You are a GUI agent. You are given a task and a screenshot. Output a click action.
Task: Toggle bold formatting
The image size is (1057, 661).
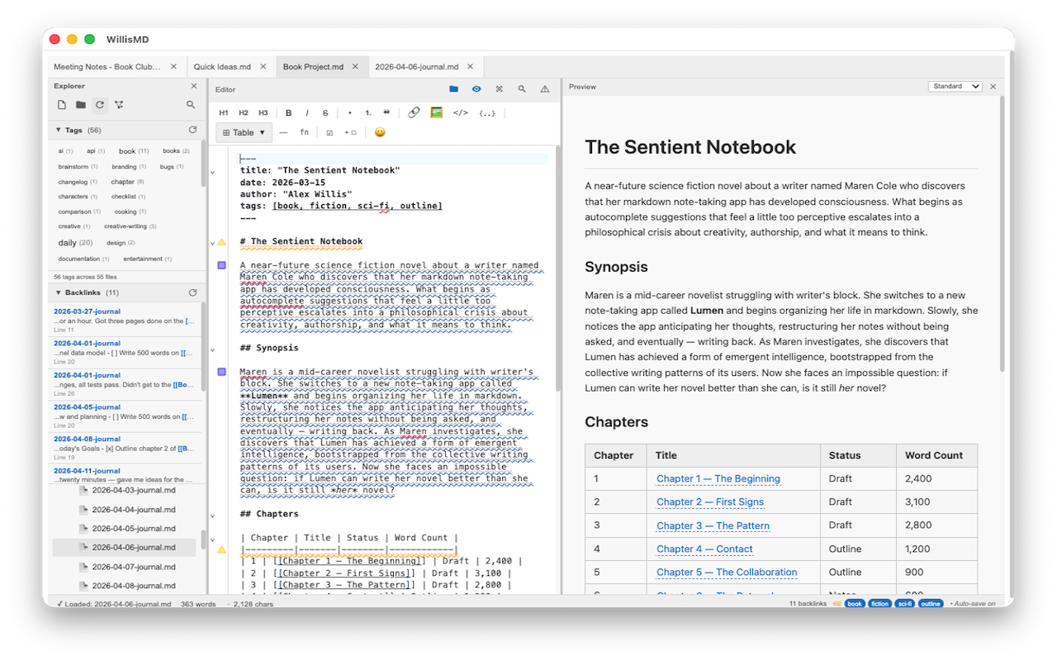pos(288,112)
